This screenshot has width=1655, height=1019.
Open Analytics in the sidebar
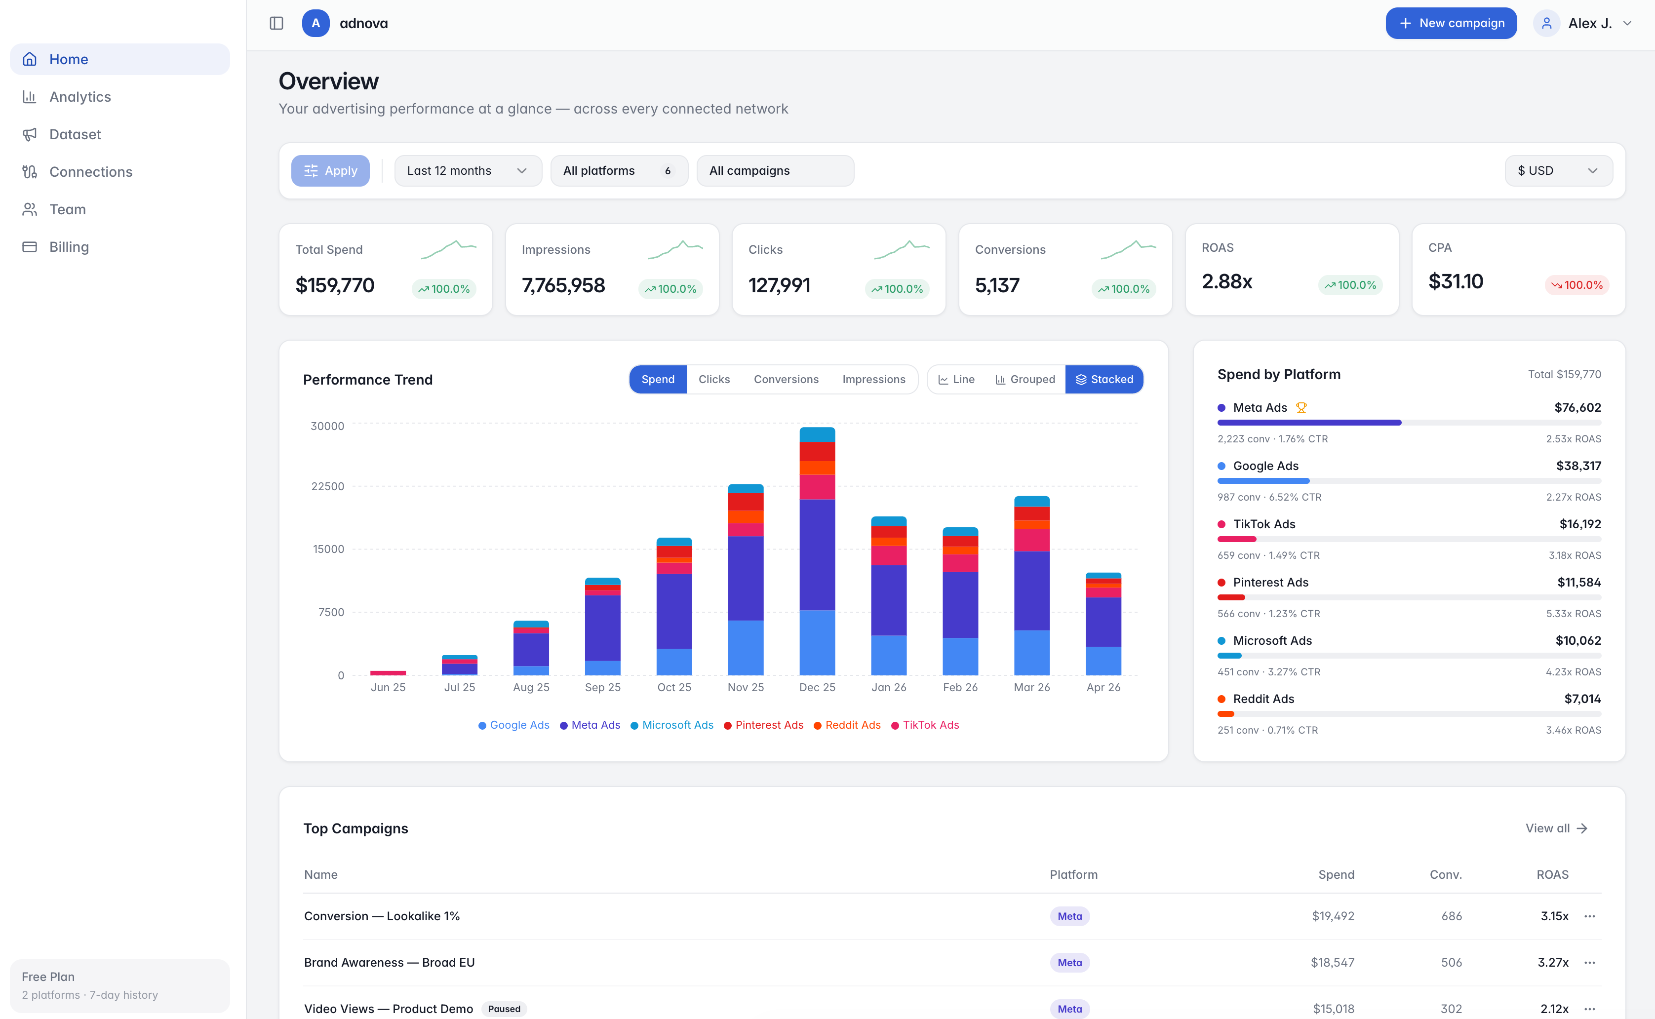point(120,97)
